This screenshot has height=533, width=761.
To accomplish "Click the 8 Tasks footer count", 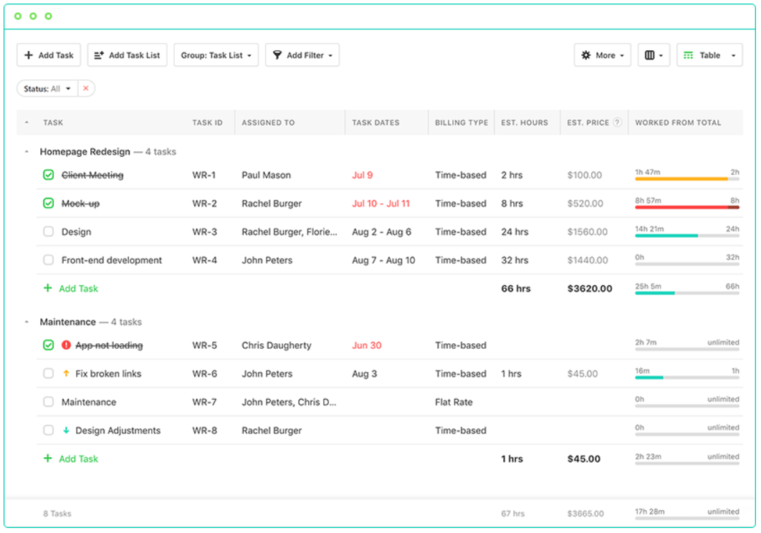I will (57, 513).
